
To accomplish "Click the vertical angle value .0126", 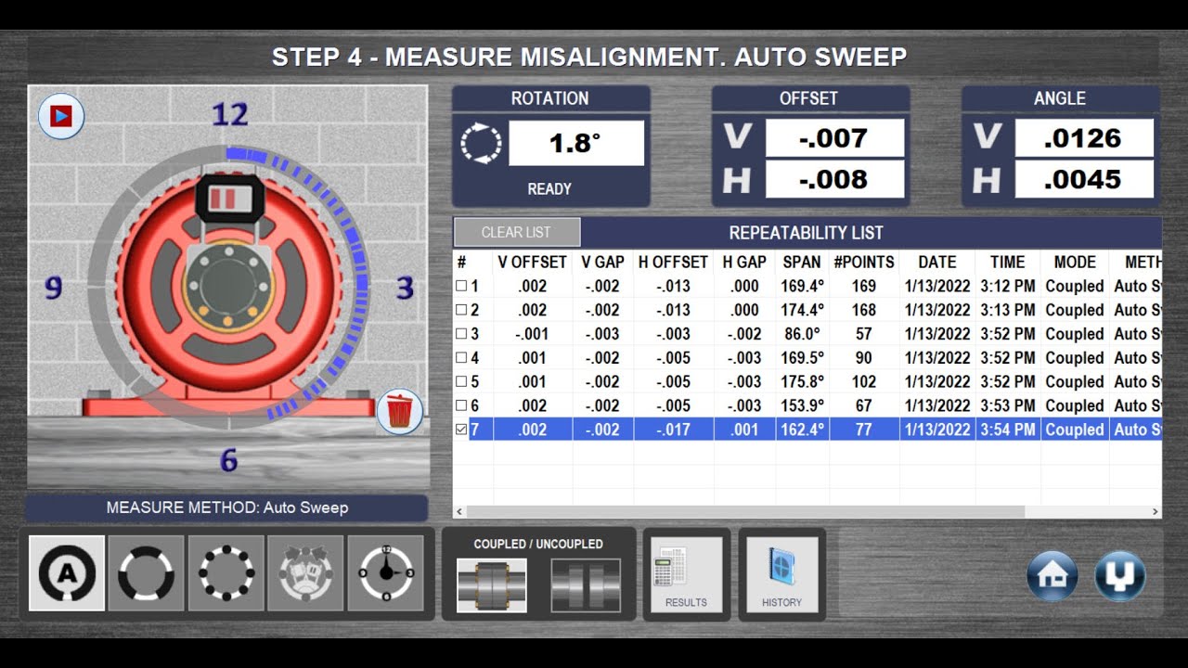I will pos(1084,138).
